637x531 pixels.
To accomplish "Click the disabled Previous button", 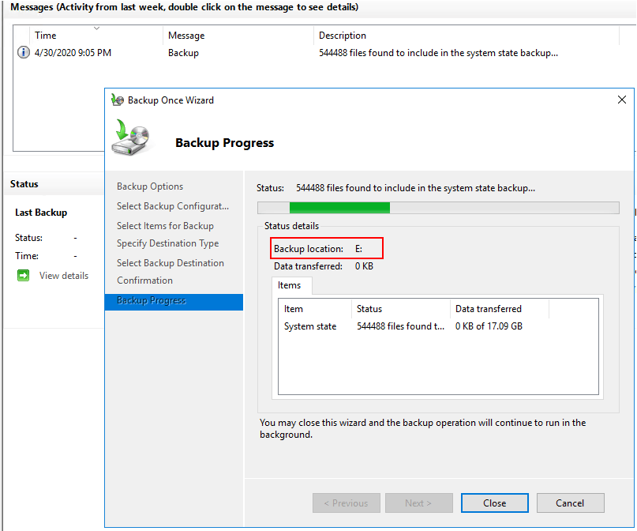I will click(346, 503).
